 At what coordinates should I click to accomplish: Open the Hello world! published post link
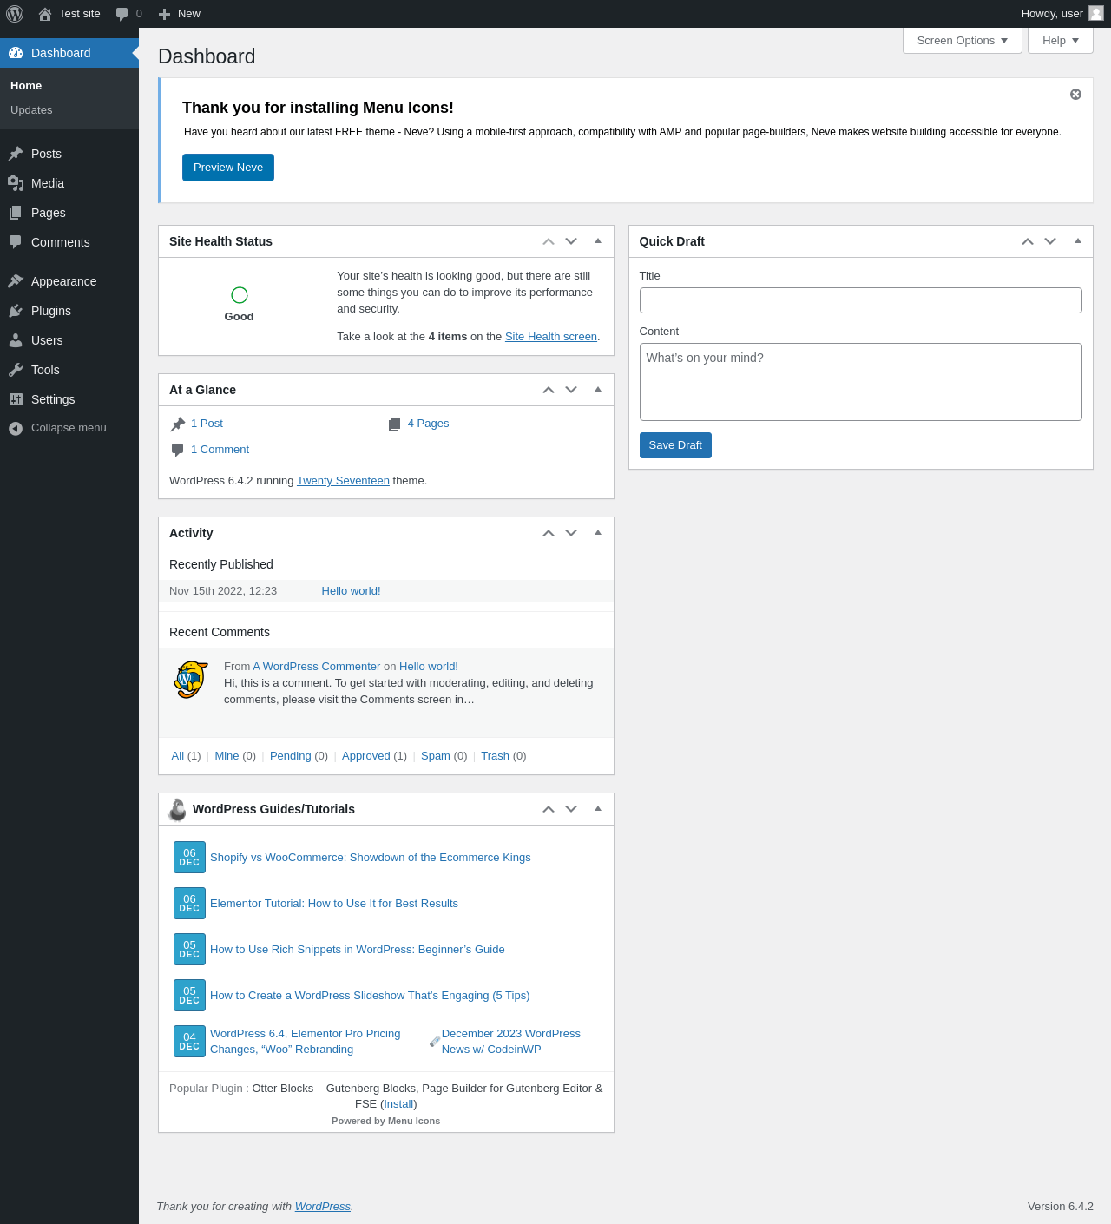point(351,591)
